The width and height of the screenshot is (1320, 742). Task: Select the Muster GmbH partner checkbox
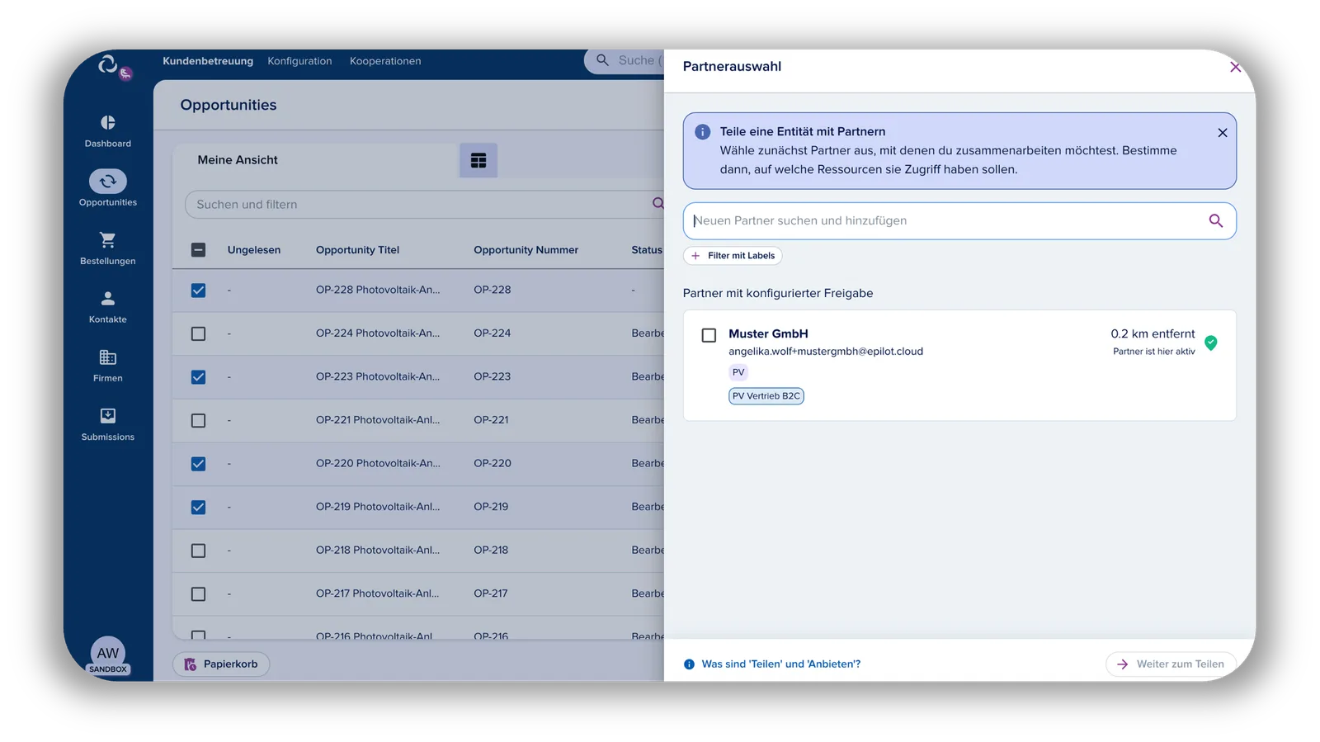709,335
